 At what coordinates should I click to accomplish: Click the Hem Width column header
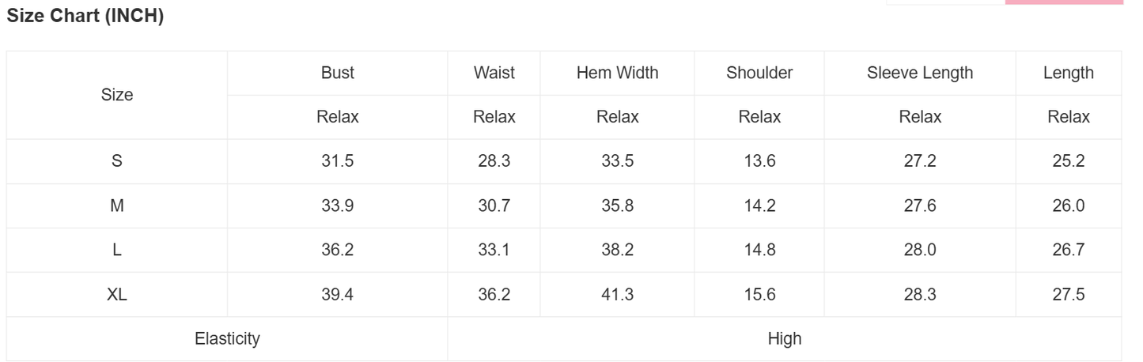[x=617, y=73]
